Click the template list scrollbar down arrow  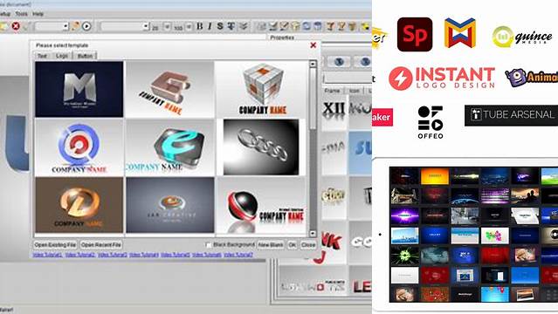click(313, 233)
